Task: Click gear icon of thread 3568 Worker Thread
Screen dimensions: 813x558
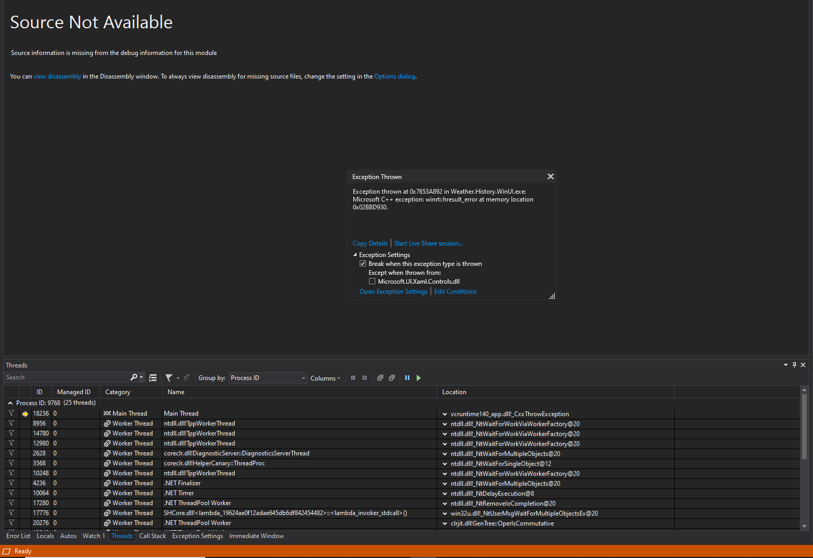Action: tap(107, 463)
